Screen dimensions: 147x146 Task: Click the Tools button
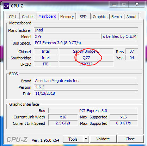[73, 139]
